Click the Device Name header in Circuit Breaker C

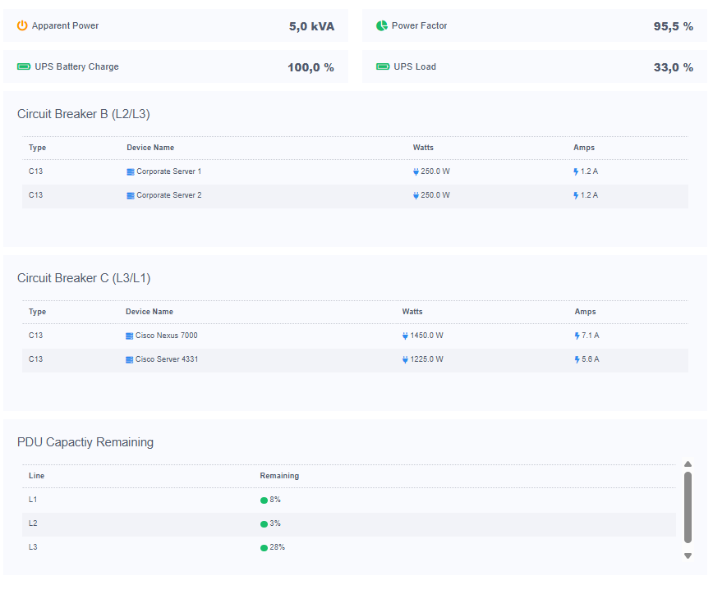pyautogui.click(x=149, y=312)
